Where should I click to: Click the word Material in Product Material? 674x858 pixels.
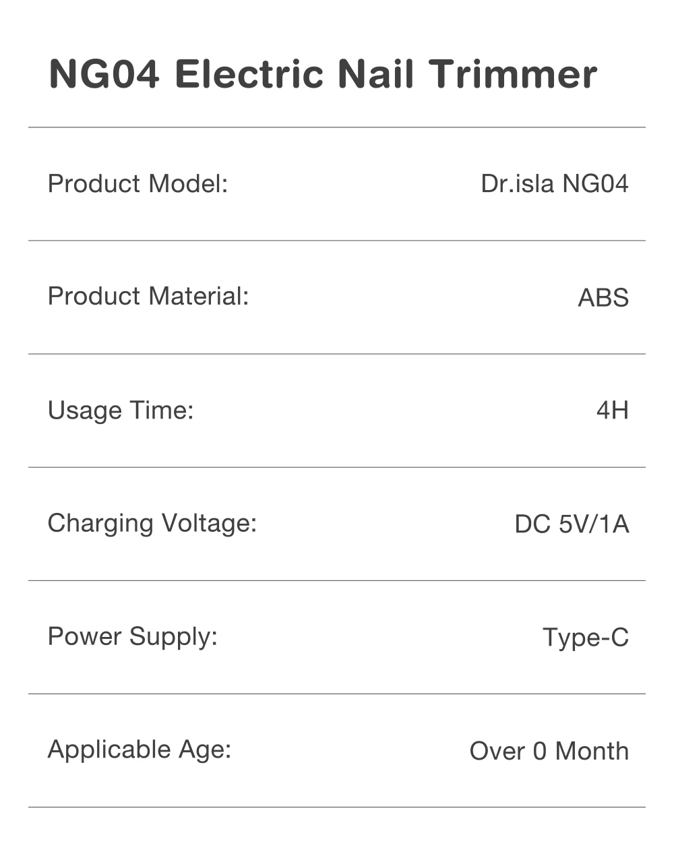click(199, 296)
